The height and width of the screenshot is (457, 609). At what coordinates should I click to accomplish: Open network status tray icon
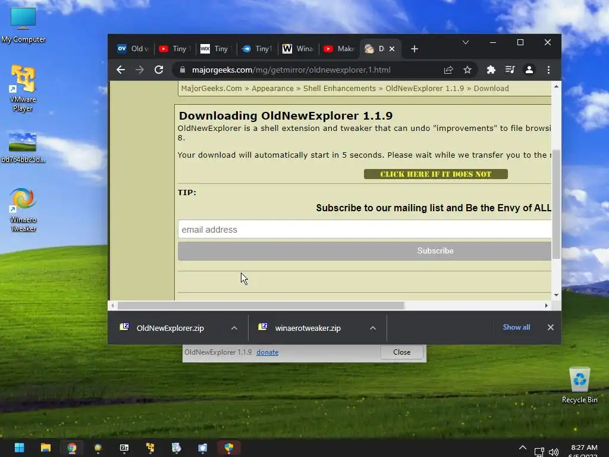click(539, 452)
